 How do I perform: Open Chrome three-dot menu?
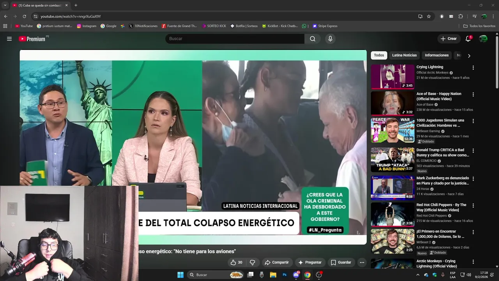click(493, 16)
